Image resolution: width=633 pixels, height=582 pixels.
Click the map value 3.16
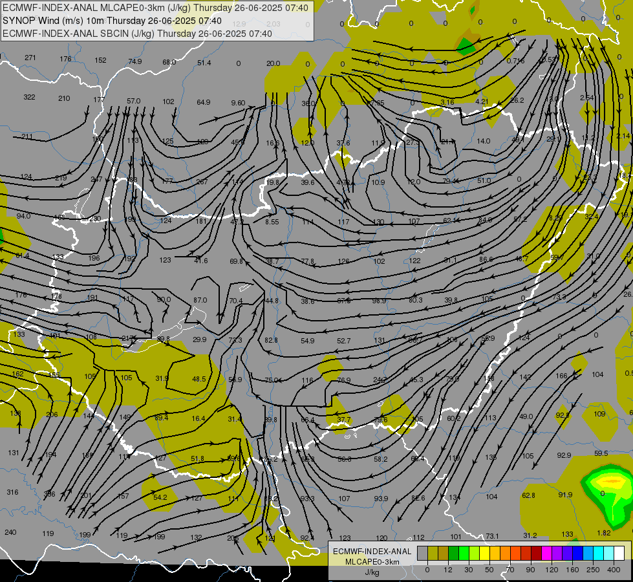click(x=447, y=102)
